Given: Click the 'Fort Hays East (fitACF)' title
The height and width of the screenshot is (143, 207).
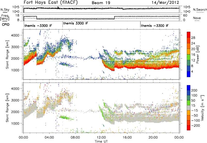Looking at the screenshot, I should (x=51, y=2).
